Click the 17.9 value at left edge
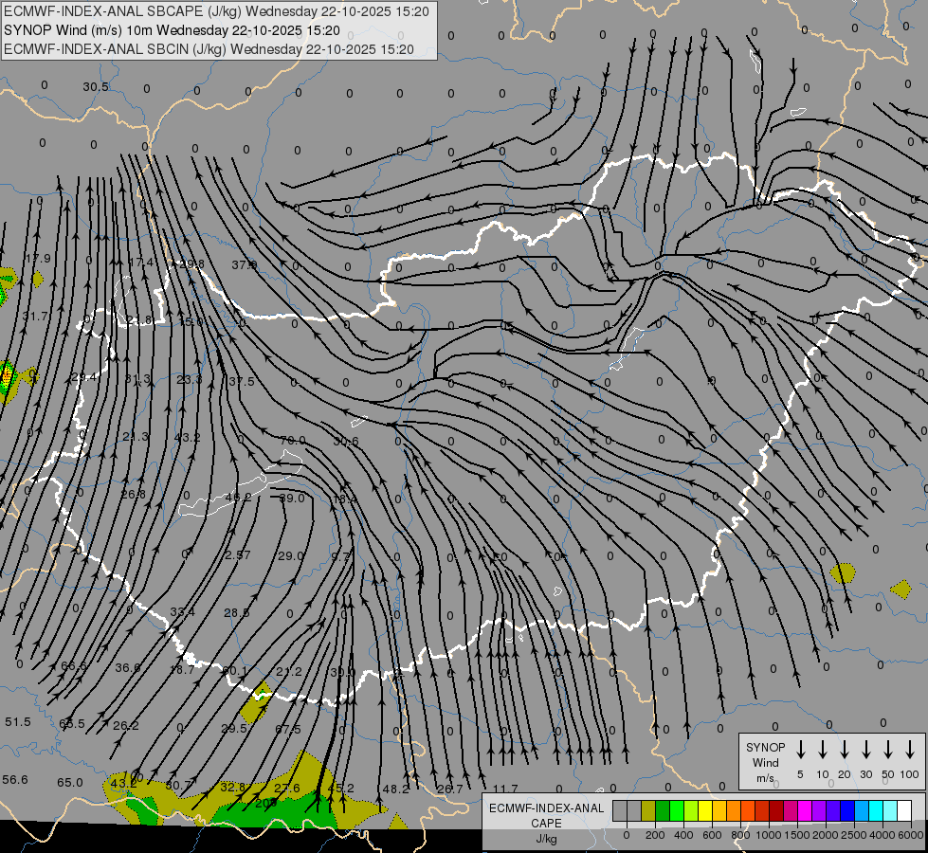928x853 pixels. tap(38, 259)
